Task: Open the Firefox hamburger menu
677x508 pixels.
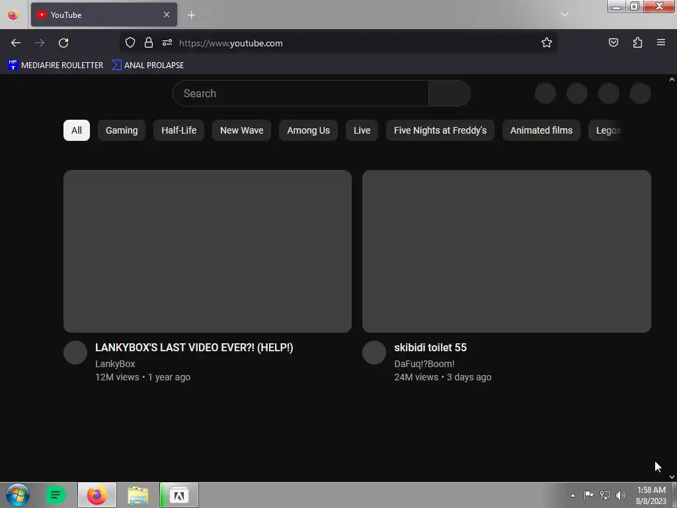Action: [x=661, y=43]
